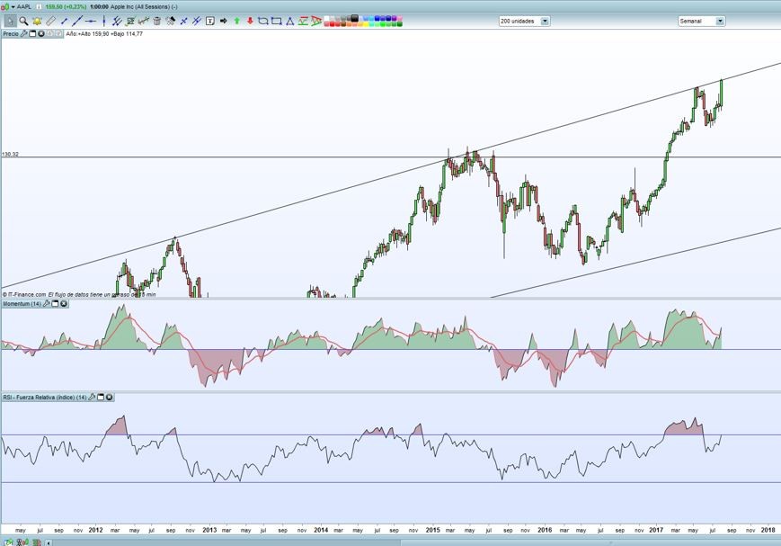
Task: Select the horizontal line tool
Action: click(91, 21)
